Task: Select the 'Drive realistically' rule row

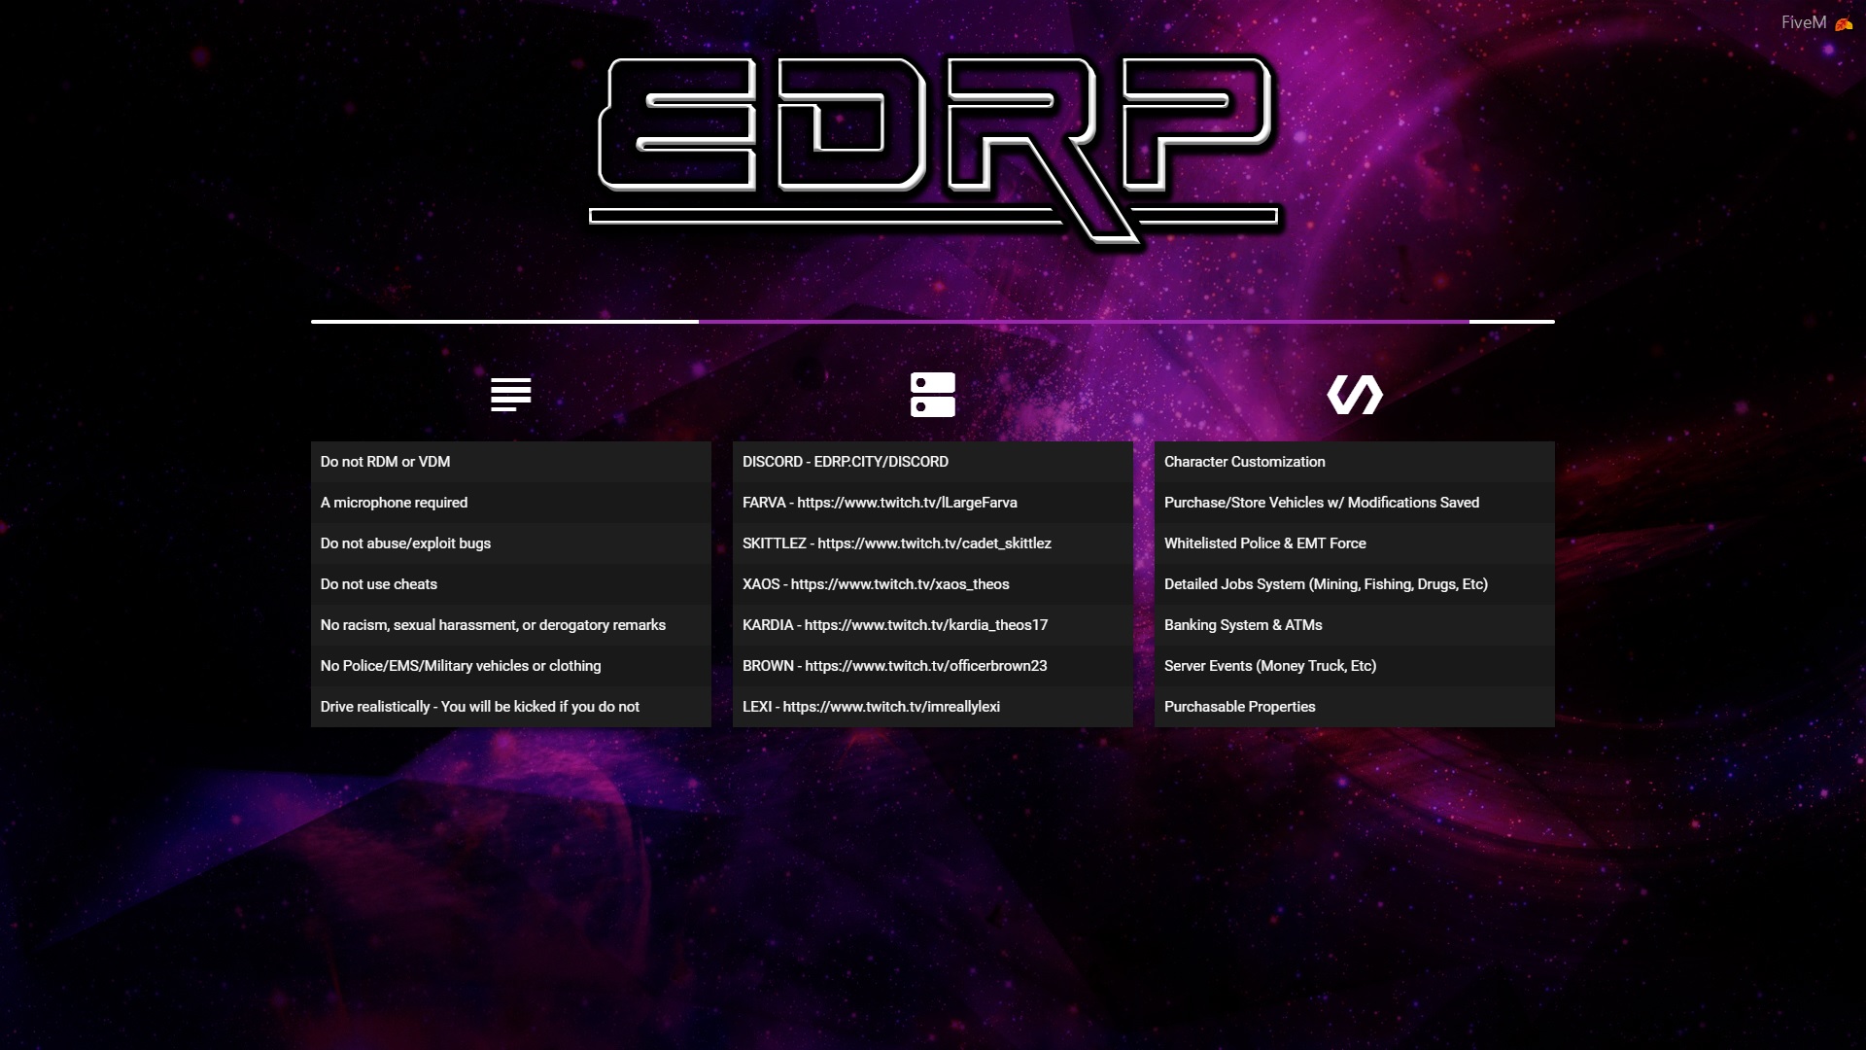Action: coord(511,707)
